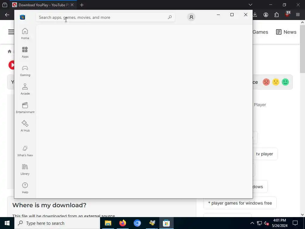The height and width of the screenshot is (229, 305).
Task: Open the Entertainment section in Store
Action: click(x=25, y=108)
